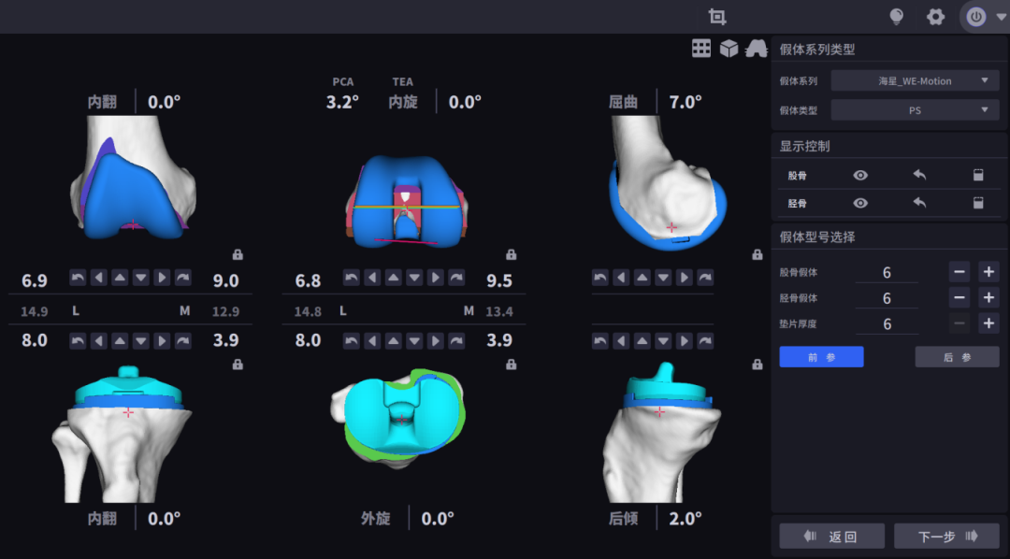
Task: Rotate tibia 后倾 side view counterclockwise
Action: pos(600,340)
